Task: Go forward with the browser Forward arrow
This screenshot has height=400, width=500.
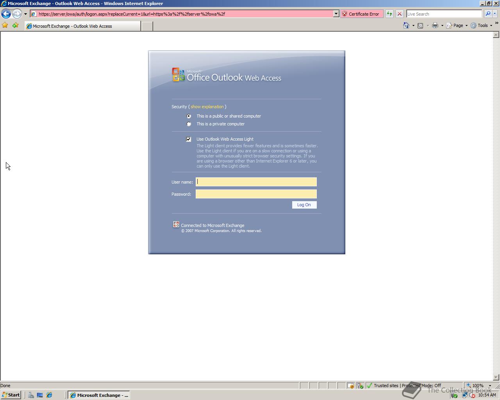Action: click(x=17, y=14)
